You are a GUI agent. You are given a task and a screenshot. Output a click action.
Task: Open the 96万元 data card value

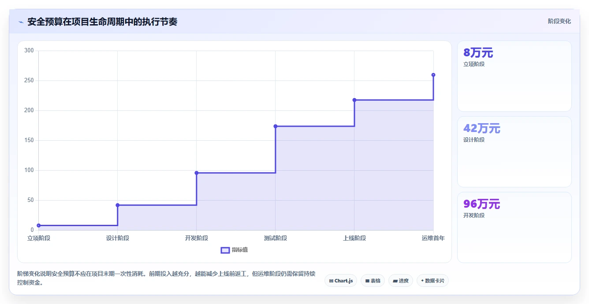click(482, 204)
